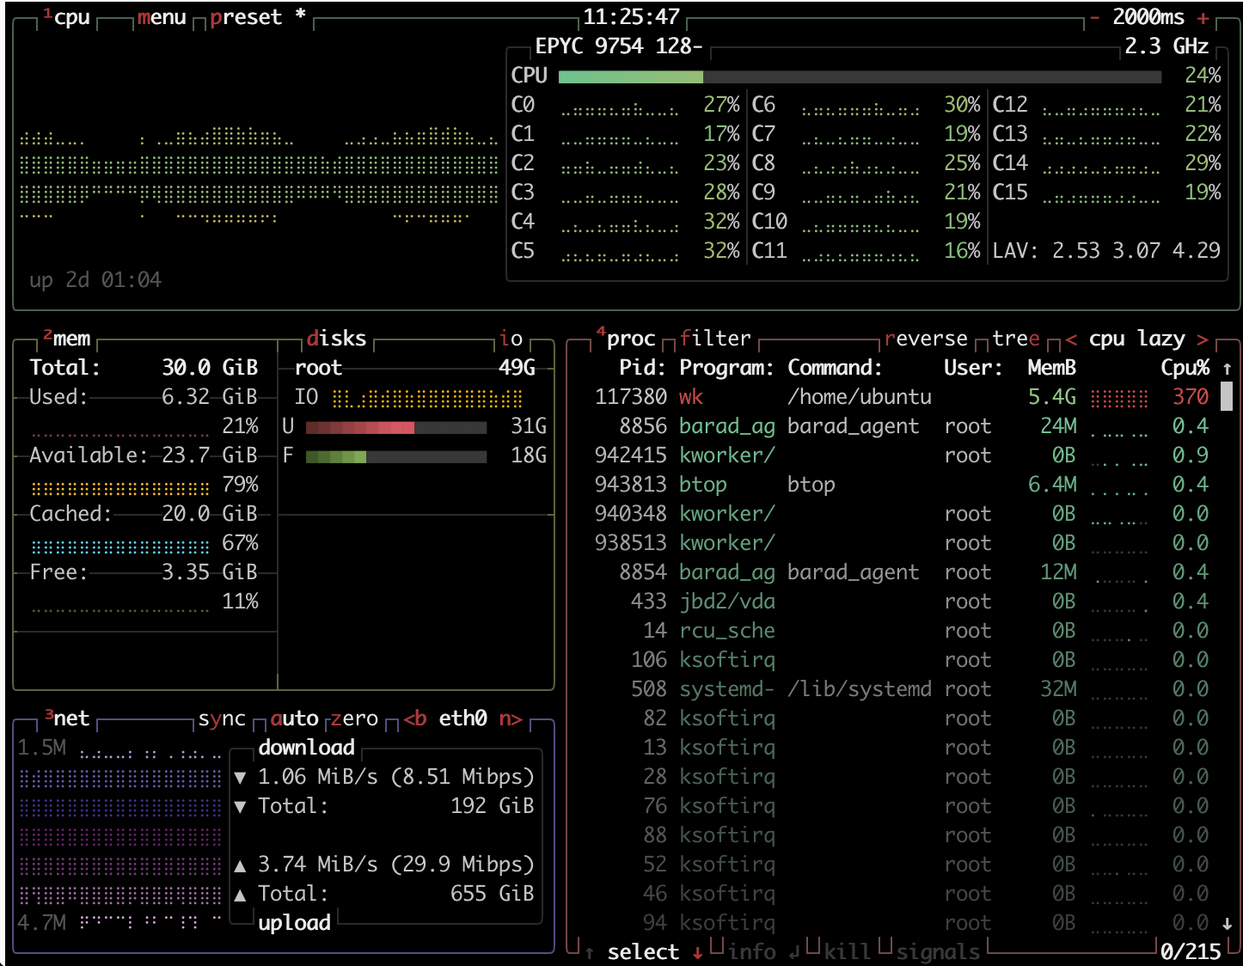This screenshot has height=966, width=1243.
Task: Click zero to reset network totals
Action: pyautogui.click(x=354, y=718)
